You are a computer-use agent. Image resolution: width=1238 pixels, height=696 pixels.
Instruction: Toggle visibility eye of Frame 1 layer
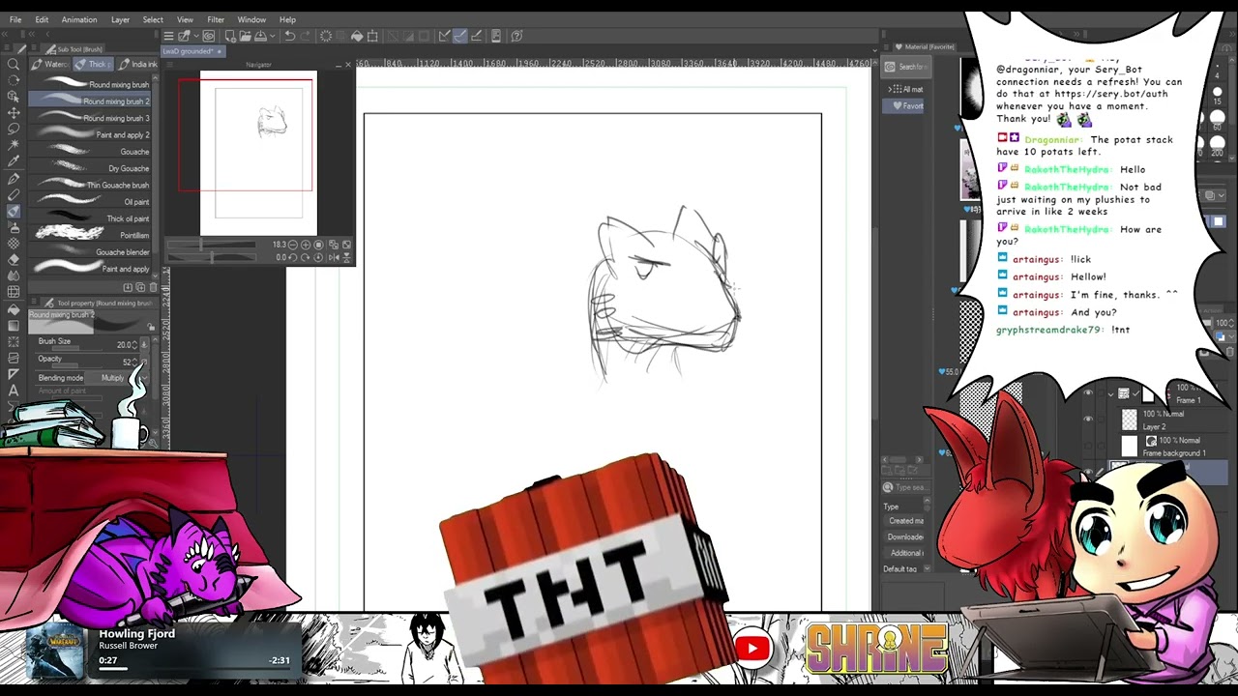(x=1088, y=392)
